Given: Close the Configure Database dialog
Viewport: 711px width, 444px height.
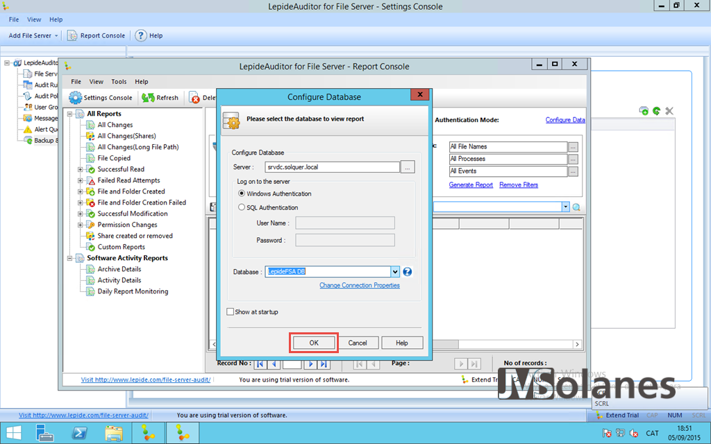Looking at the screenshot, I should 420,94.
